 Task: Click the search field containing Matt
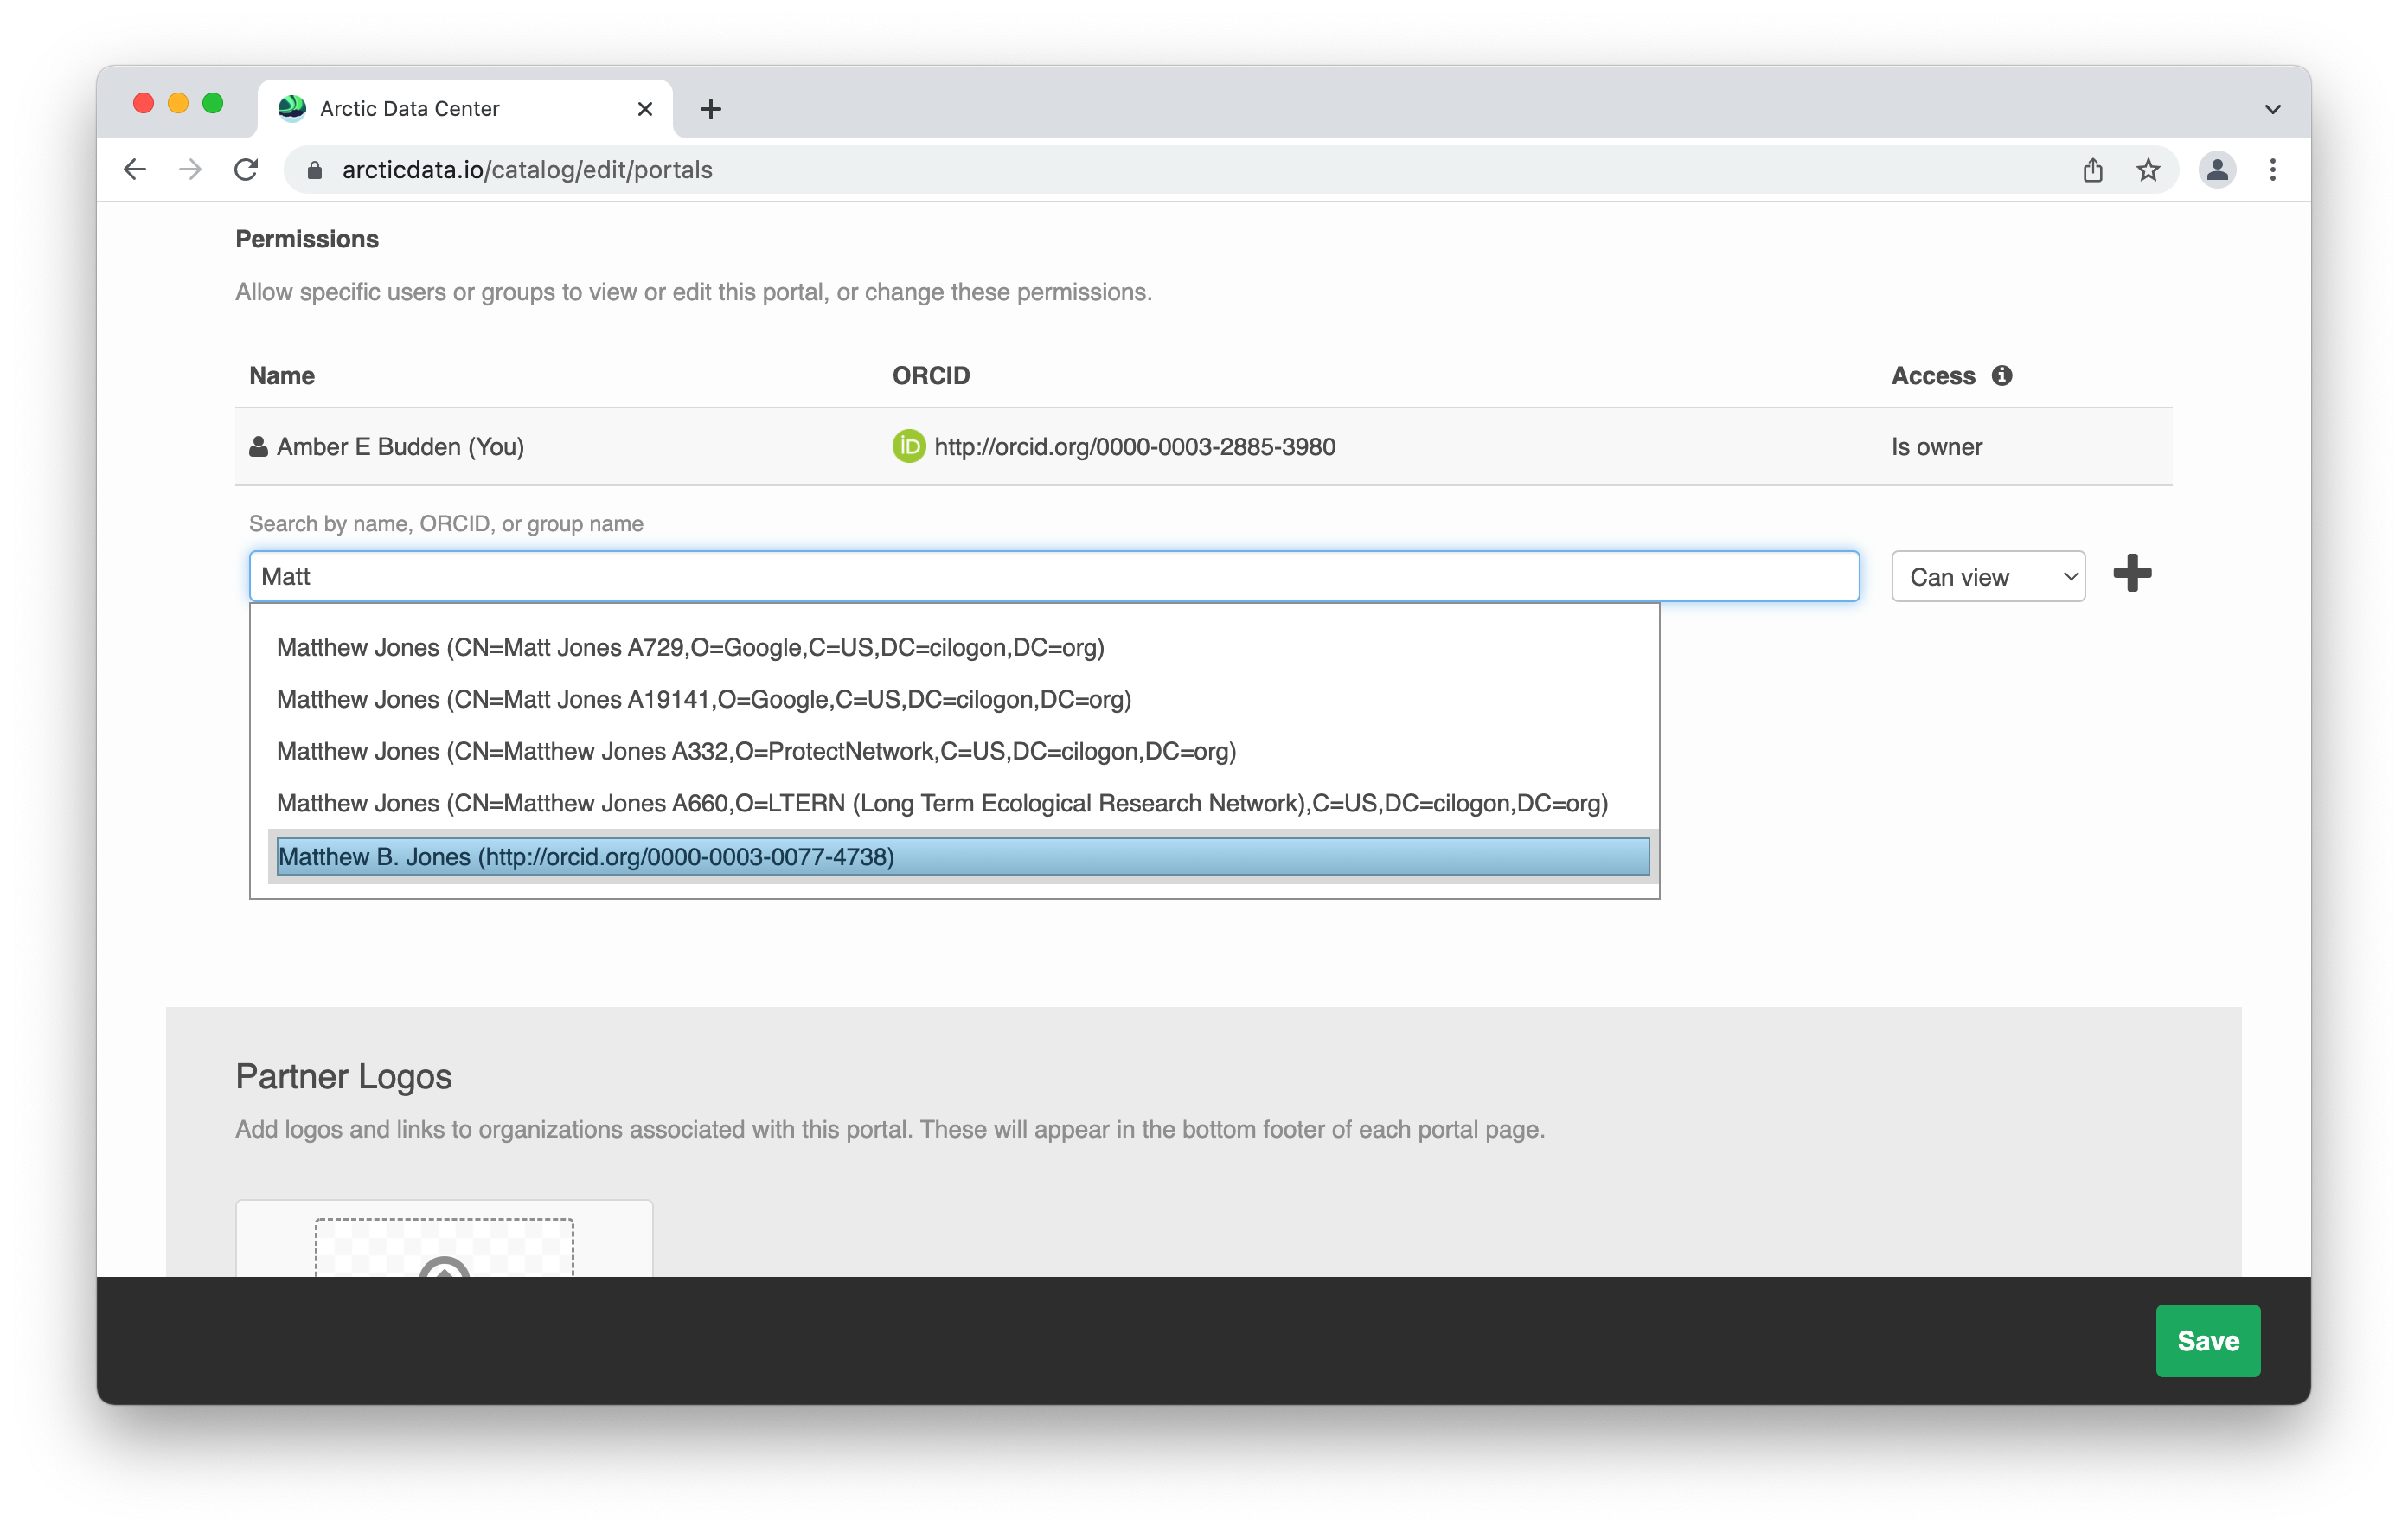(1054, 576)
